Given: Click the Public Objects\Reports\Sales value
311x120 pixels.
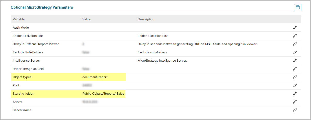Looking at the screenshot, I should coord(103,94).
